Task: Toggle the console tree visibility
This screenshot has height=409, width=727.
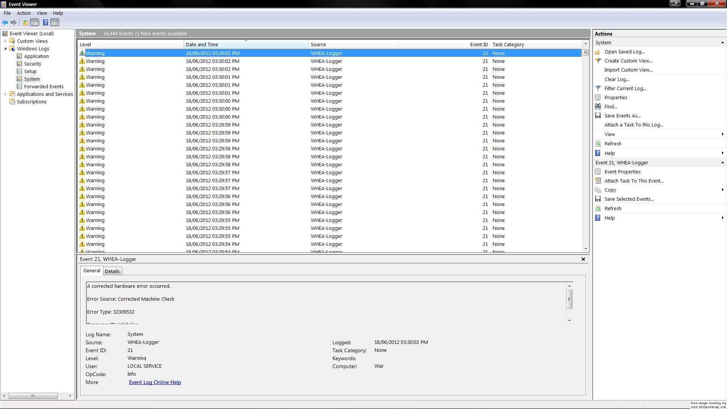Action: 34,22
